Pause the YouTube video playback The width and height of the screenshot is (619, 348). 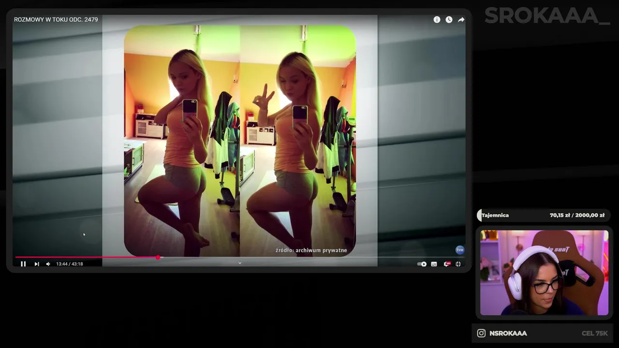[23, 264]
